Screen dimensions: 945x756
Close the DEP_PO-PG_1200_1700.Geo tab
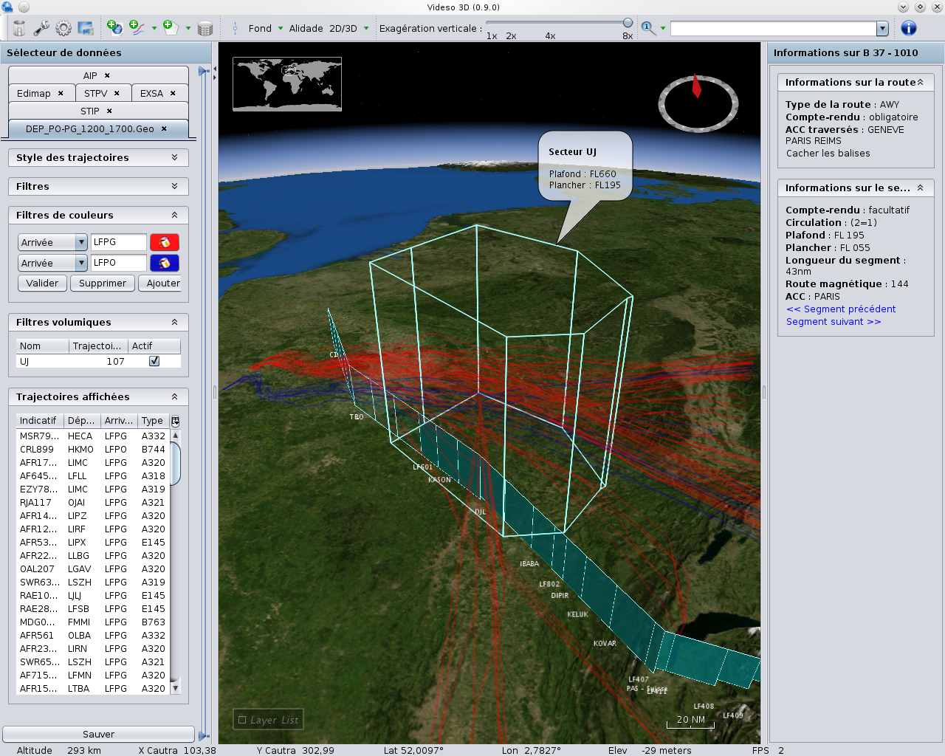[x=164, y=128]
